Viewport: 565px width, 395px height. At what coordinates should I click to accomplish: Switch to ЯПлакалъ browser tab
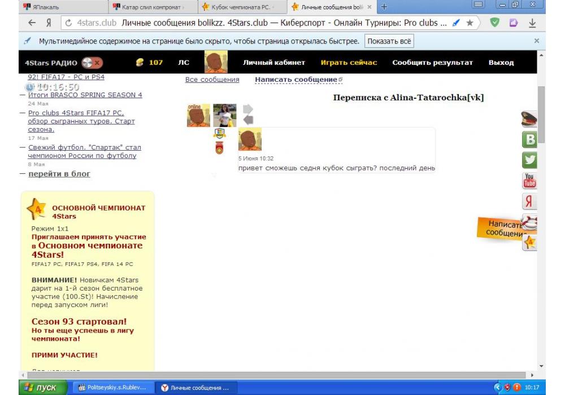pyautogui.click(x=63, y=7)
